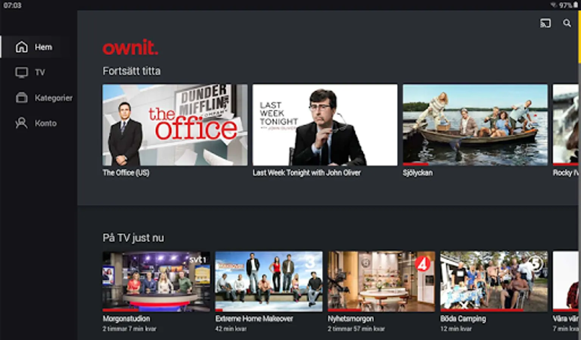Click the 'Fortsätt titta' section heading
Image resolution: width=581 pixels, height=340 pixels.
132,71
